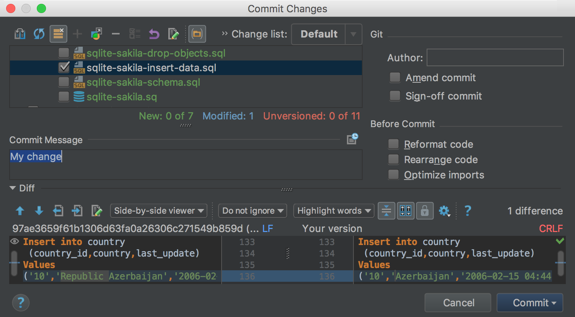The width and height of the screenshot is (575, 317).
Task: Expand the Highlight words dropdown
Action: [333, 211]
